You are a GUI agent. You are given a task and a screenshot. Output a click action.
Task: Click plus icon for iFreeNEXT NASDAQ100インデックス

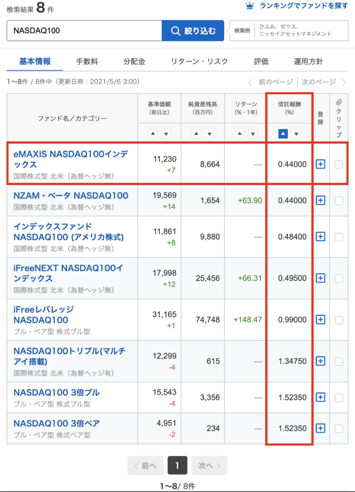pos(320,278)
